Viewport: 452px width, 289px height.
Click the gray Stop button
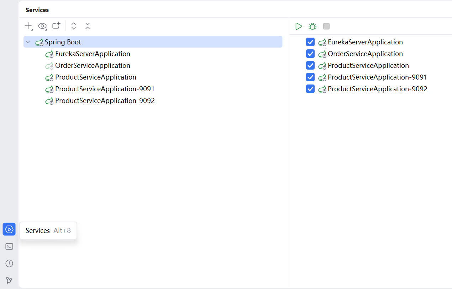click(x=326, y=26)
